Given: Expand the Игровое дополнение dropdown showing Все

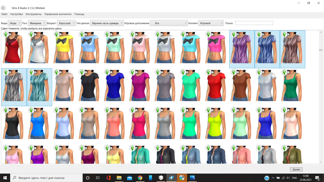Looking at the screenshot, I should 169,23.
